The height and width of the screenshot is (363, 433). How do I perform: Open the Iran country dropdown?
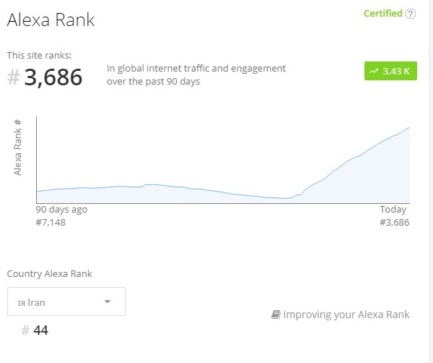tap(66, 302)
